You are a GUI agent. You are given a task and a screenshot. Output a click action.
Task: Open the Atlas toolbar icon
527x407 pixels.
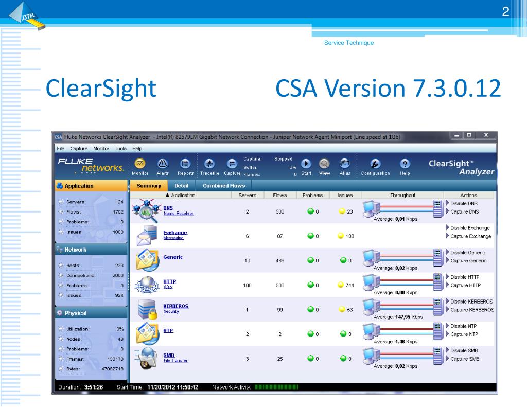pyautogui.click(x=345, y=164)
